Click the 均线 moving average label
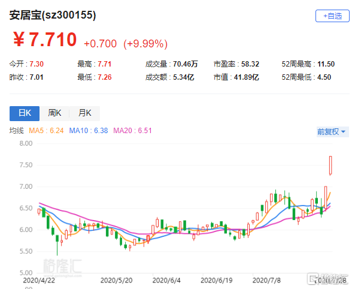The image size is (352, 289). (16, 131)
